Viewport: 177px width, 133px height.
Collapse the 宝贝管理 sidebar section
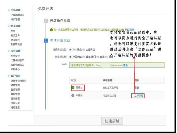(9, 51)
